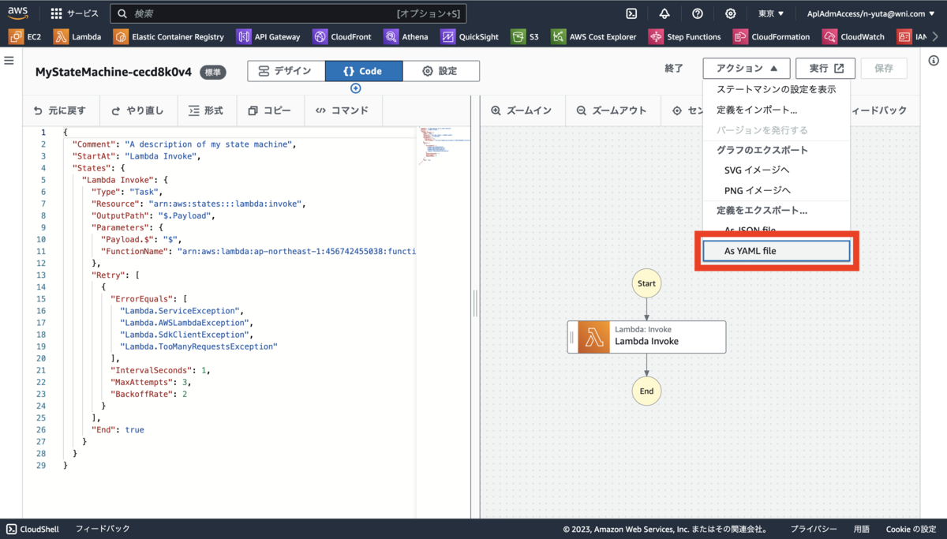This screenshot has width=947, height=539.
Task: Open 用語 footer link
Action: 861,529
